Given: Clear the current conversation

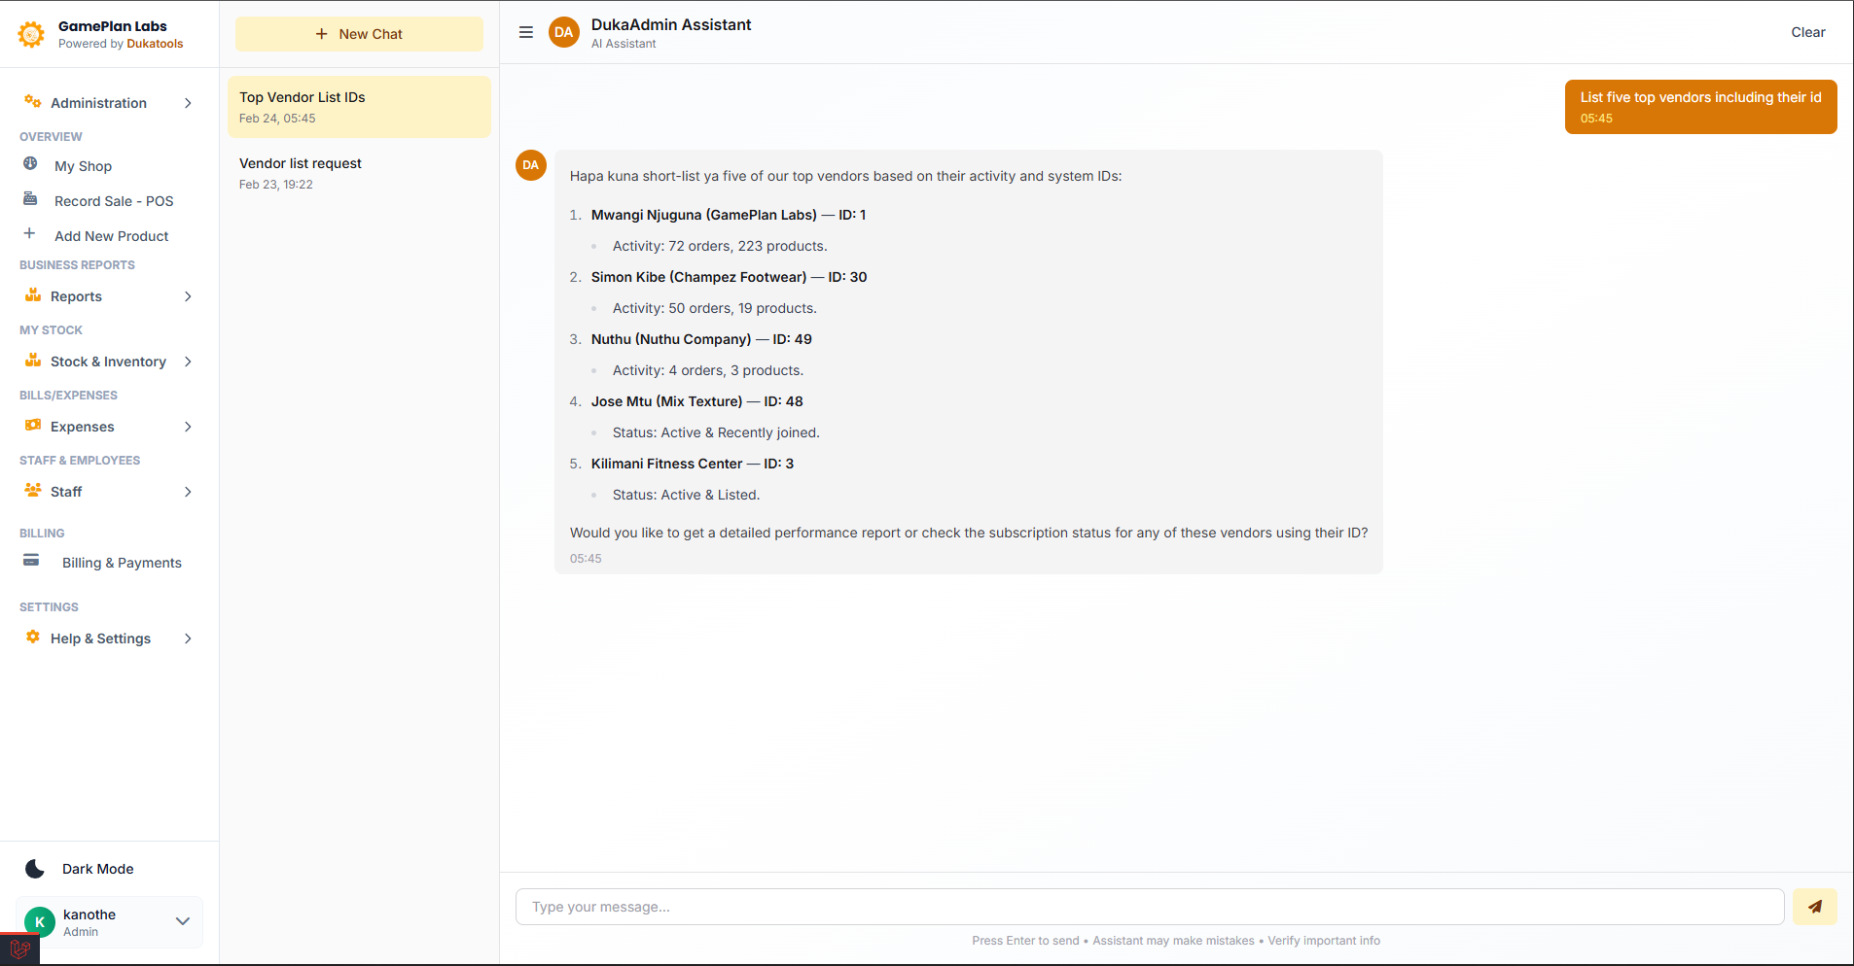Looking at the screenshot, I should click(1807, 32).
